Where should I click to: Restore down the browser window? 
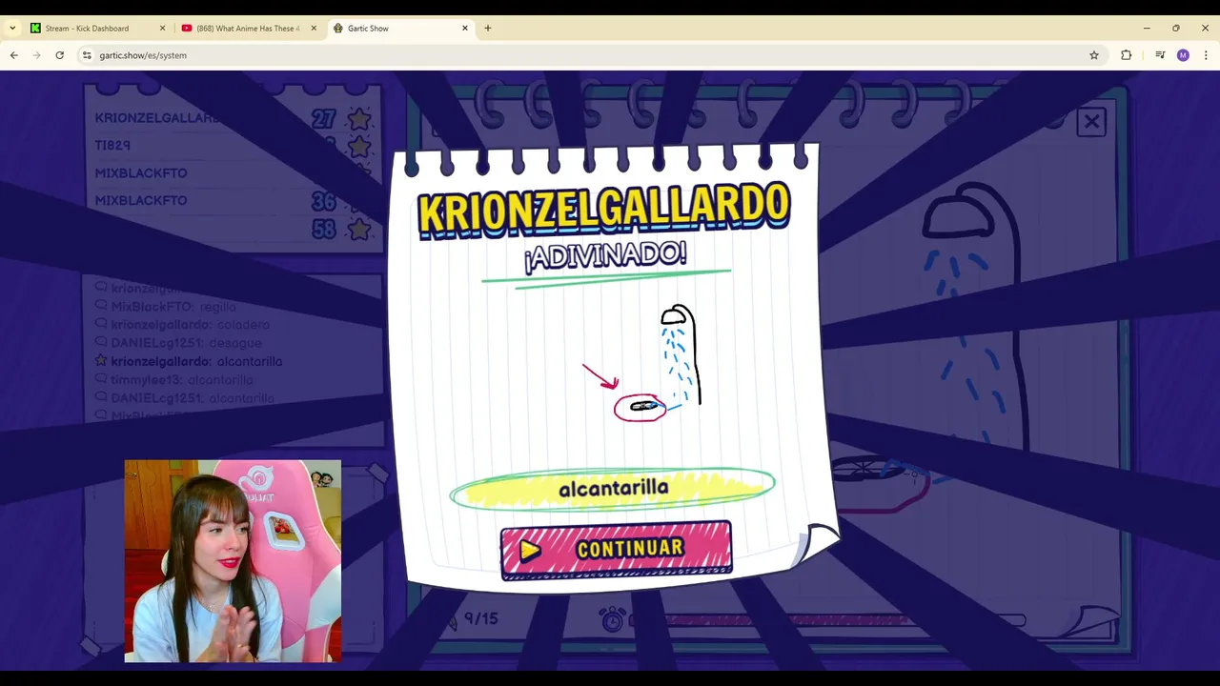pyautogui.click(x=1176, y=29)
